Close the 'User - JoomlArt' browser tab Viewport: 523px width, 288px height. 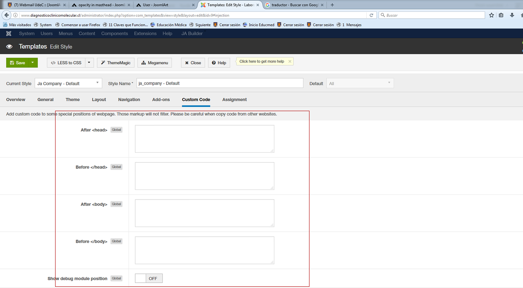193,5
